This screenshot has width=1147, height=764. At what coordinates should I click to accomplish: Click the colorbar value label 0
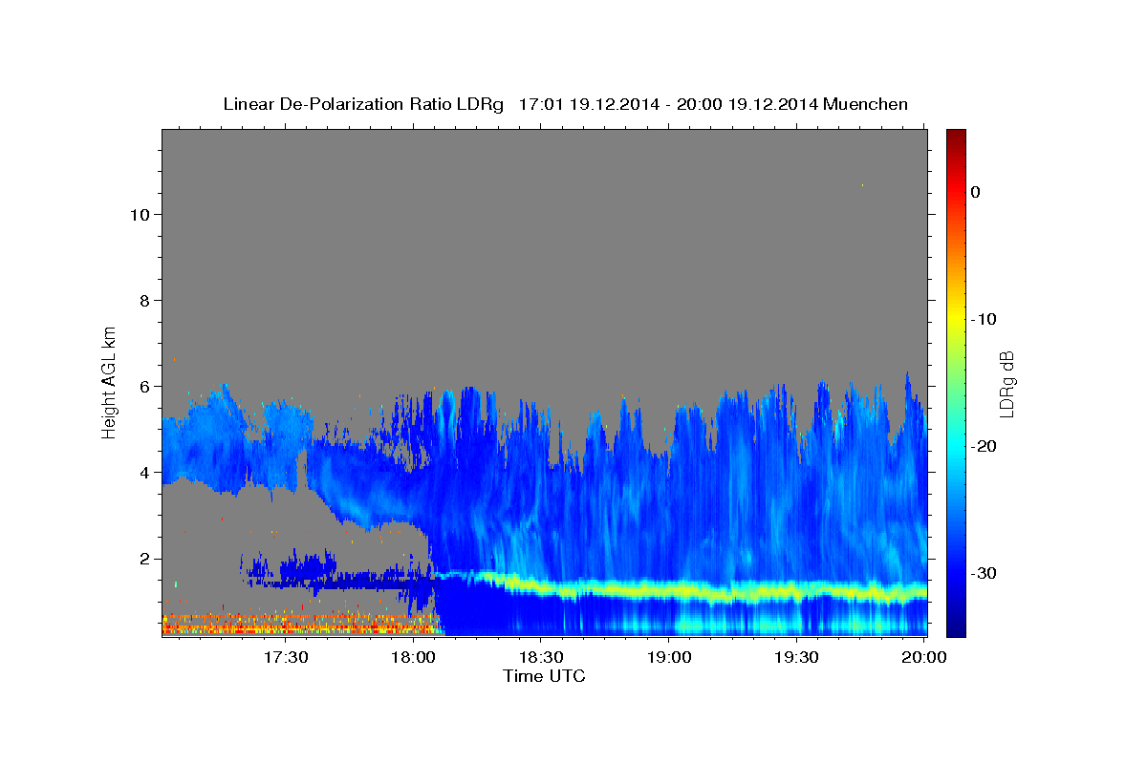pyautogui.click(x=975, y=192)
